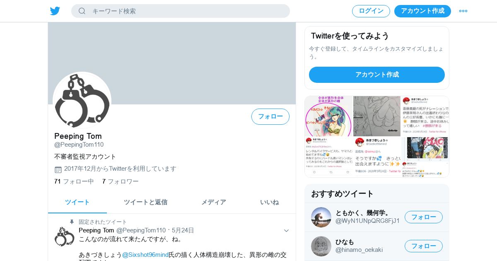The width and height of the screenshot is (497, 261).
Task: Click the search magnifier icon
Action: (82, 11)
